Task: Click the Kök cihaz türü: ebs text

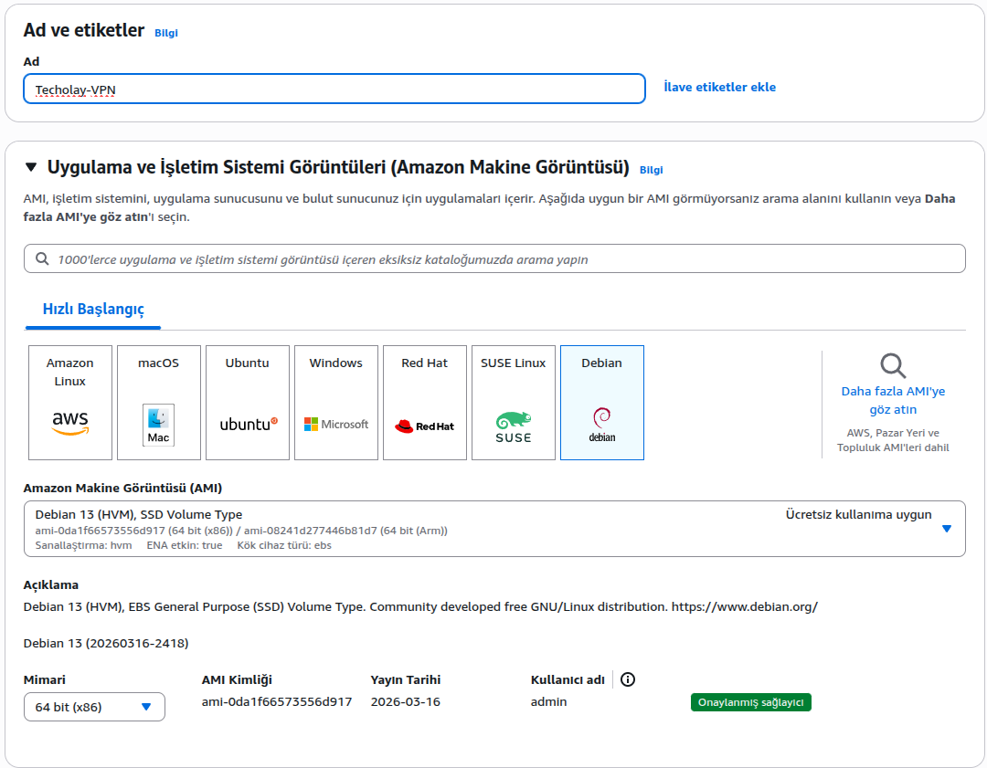Action: click(x=284, y=545)
